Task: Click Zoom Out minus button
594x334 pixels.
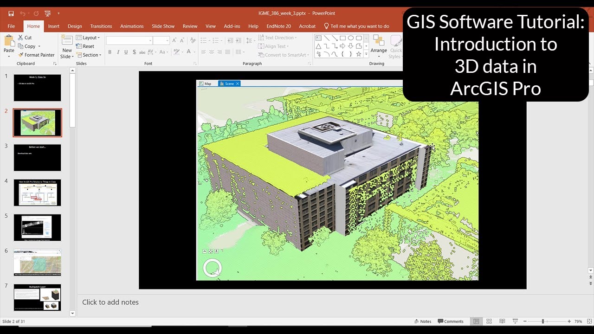Action: 525,321
